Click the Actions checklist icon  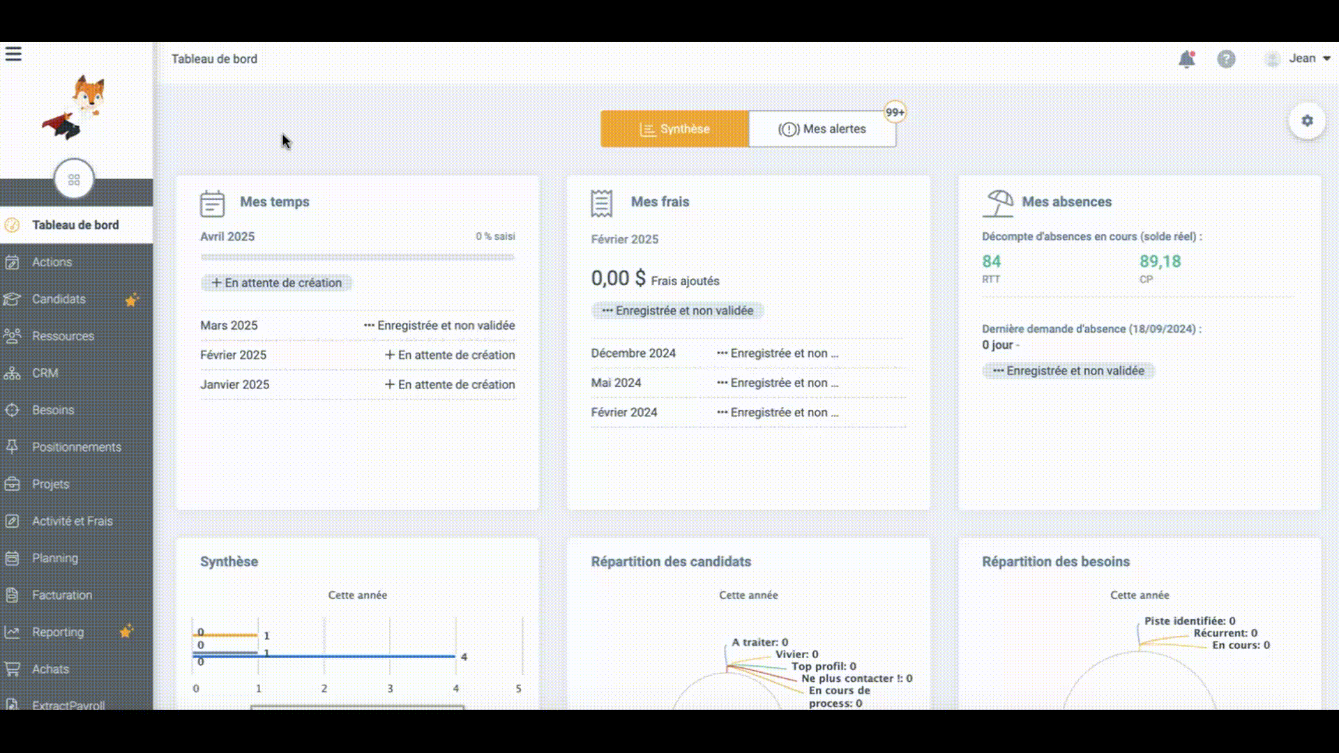click(12, 262)
